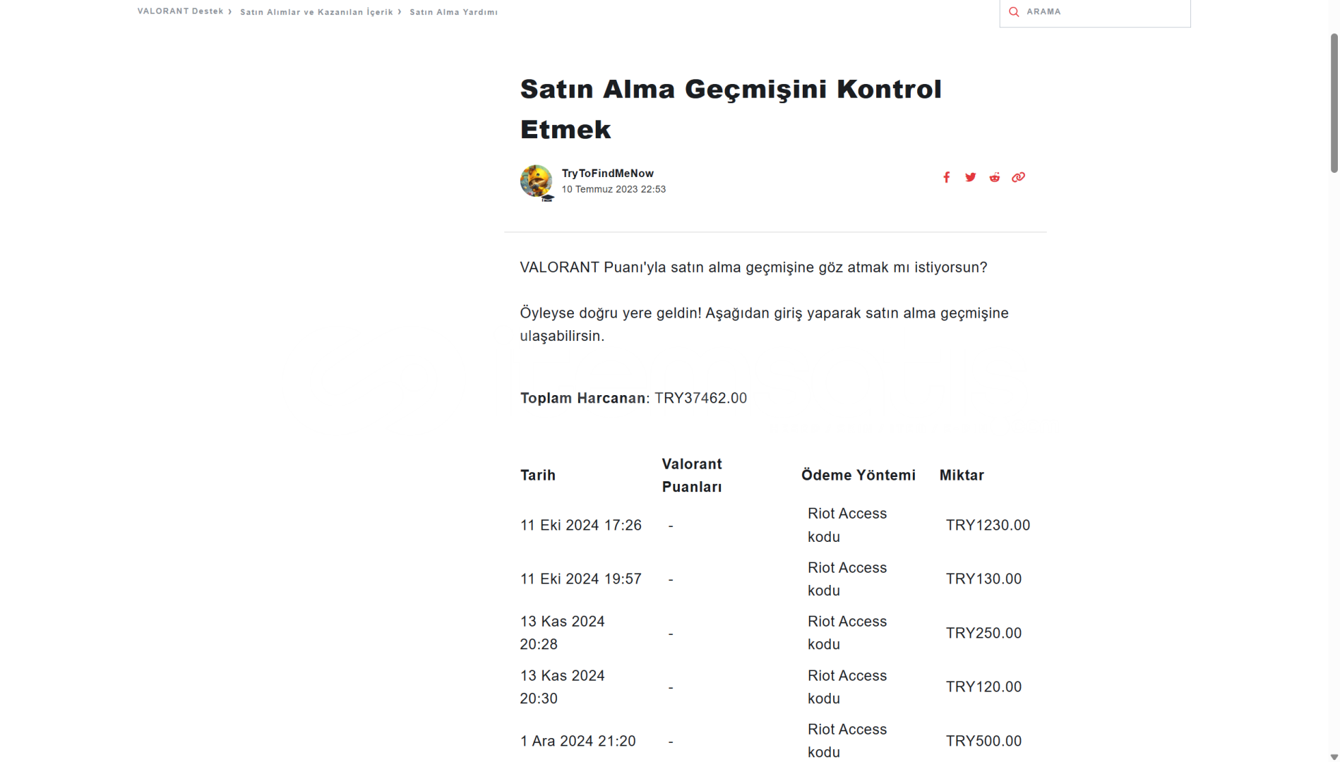
Task: Select the amount TRY120.00
Action: coord(983,687)
